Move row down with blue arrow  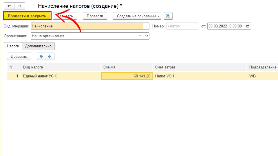pos(50,57)
